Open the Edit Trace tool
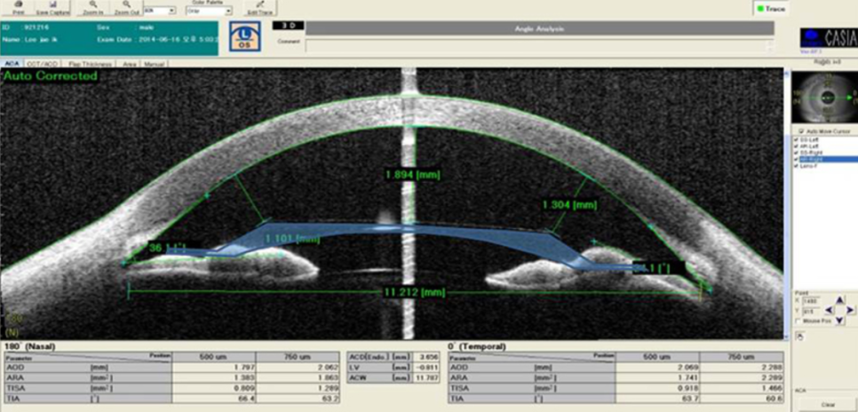Image resolution: width=858 pixels, height=412 pixels. pos(258,6)
